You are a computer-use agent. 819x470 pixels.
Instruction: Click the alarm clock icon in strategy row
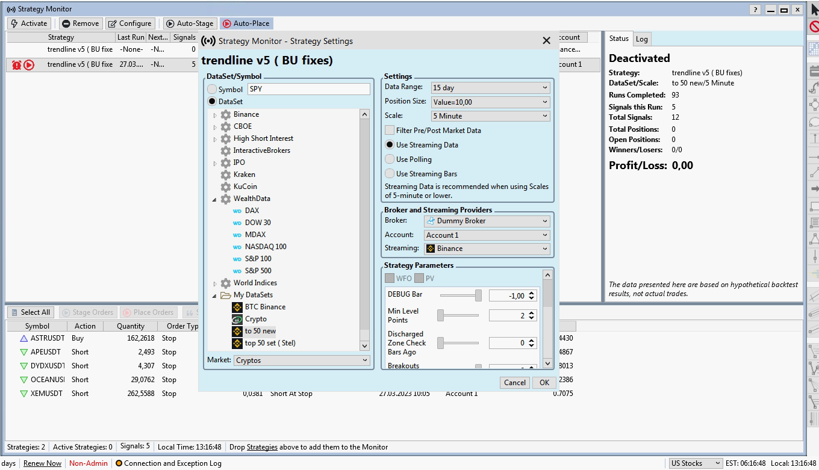tap(16, 65)
